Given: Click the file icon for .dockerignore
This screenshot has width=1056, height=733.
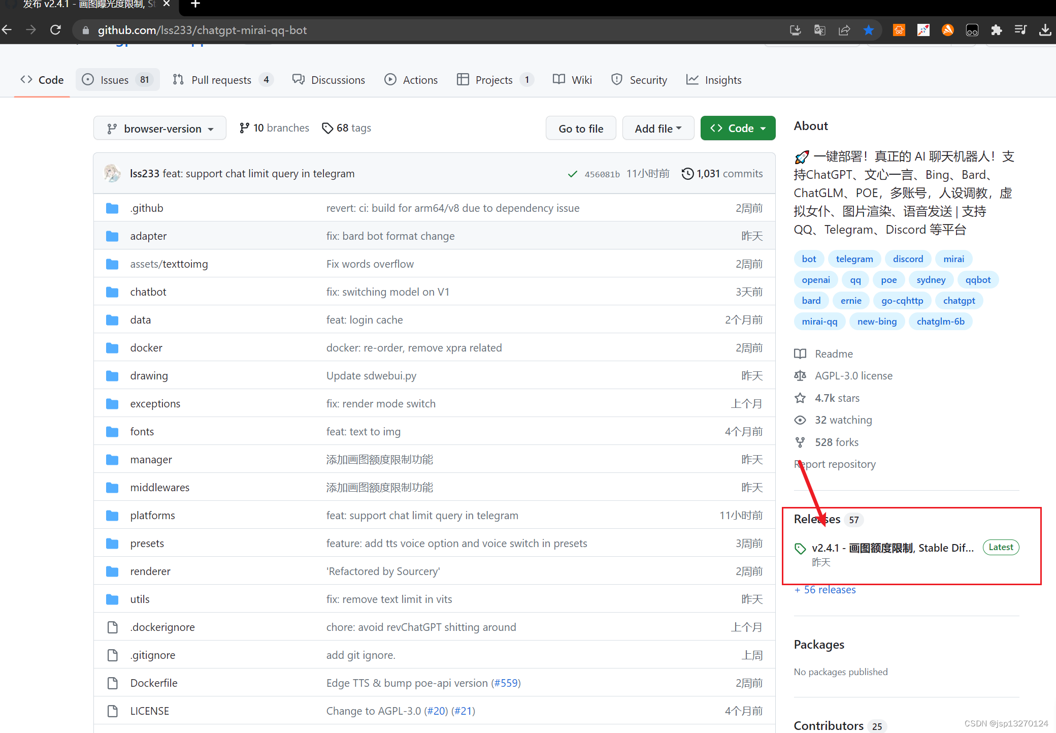Looking at the screenshot, I should click(113, 627).
